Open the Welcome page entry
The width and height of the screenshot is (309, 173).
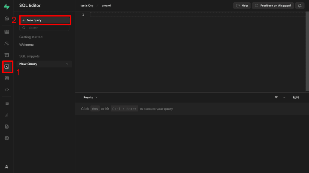pyautogui.click(x=26, y=45)
